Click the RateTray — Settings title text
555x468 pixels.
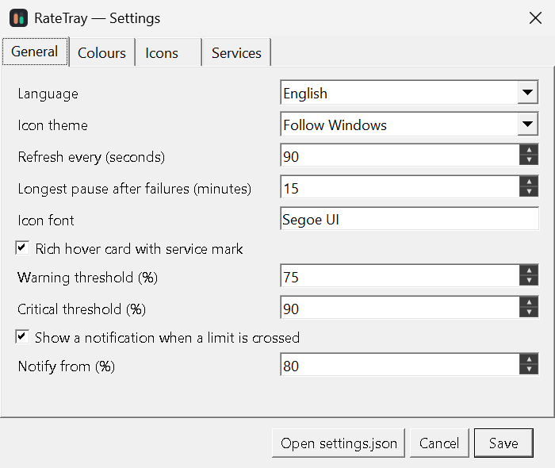tap(97, 18)
